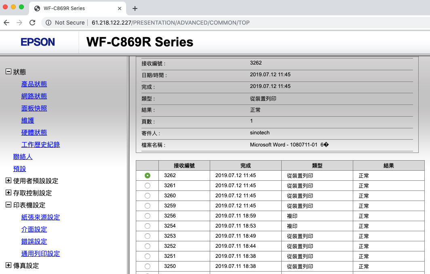Go back to the previous page
This screenshot has width=430, height=274.
[6, 23]
